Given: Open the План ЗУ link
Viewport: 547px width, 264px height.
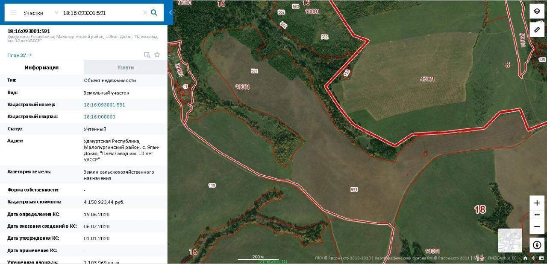Looking at the screenshot, I should [19, 55].
